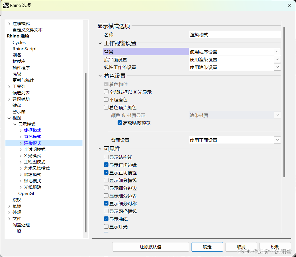The image size is (296, 257).
Task: Close the Rhino 选项 dialog
Action: pyautogui.click(x=290, y=5)
